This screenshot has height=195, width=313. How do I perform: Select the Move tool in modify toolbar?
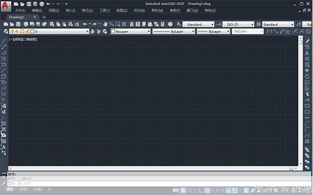point(307,70)
